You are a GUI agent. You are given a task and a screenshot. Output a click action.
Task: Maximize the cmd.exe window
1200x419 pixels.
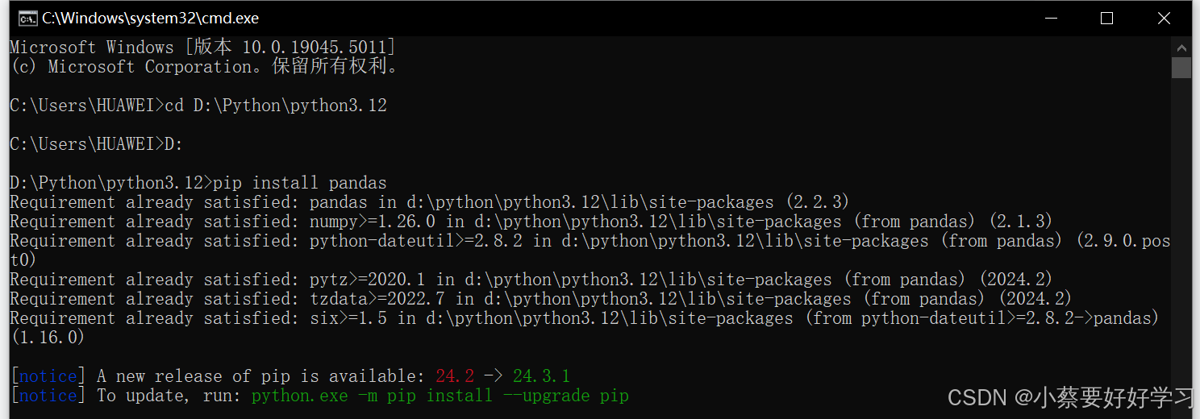1106,18
